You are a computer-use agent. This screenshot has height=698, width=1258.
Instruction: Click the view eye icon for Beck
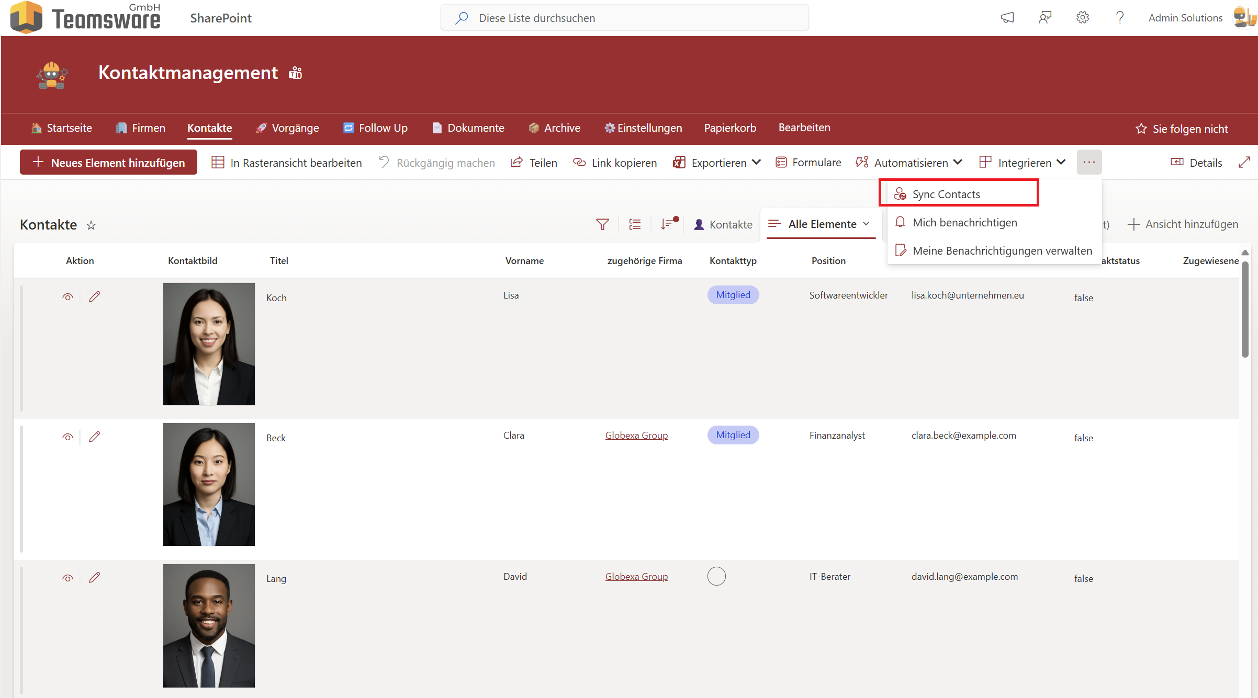(x=68, y=437)
